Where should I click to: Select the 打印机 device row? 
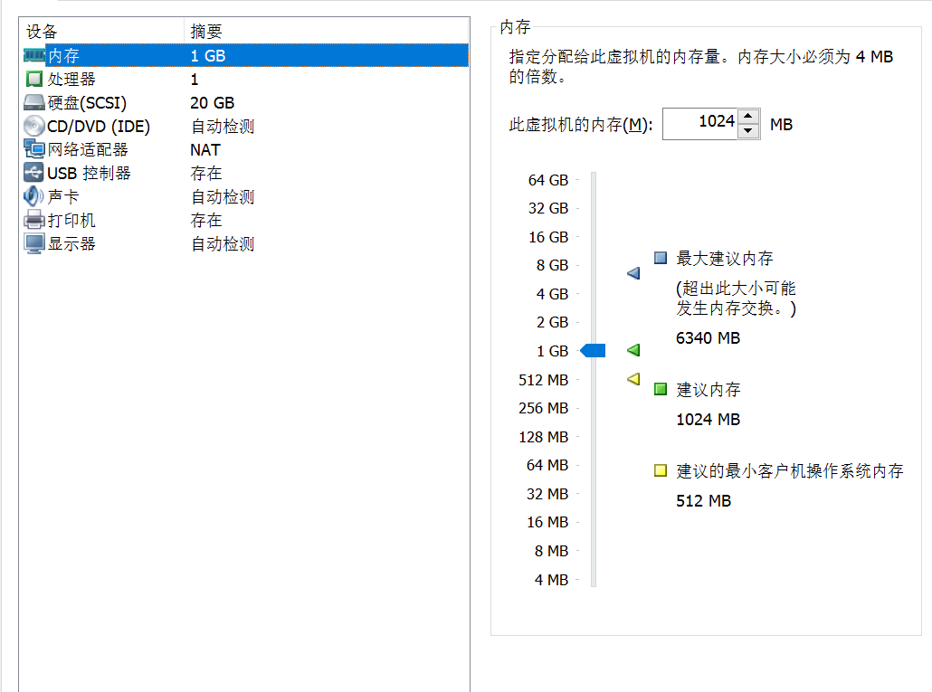pos(244,220)
